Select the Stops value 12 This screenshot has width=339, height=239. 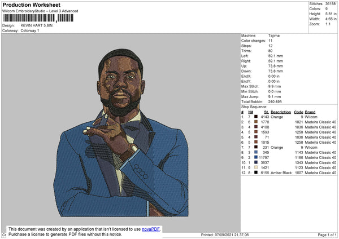coord(270,46)
